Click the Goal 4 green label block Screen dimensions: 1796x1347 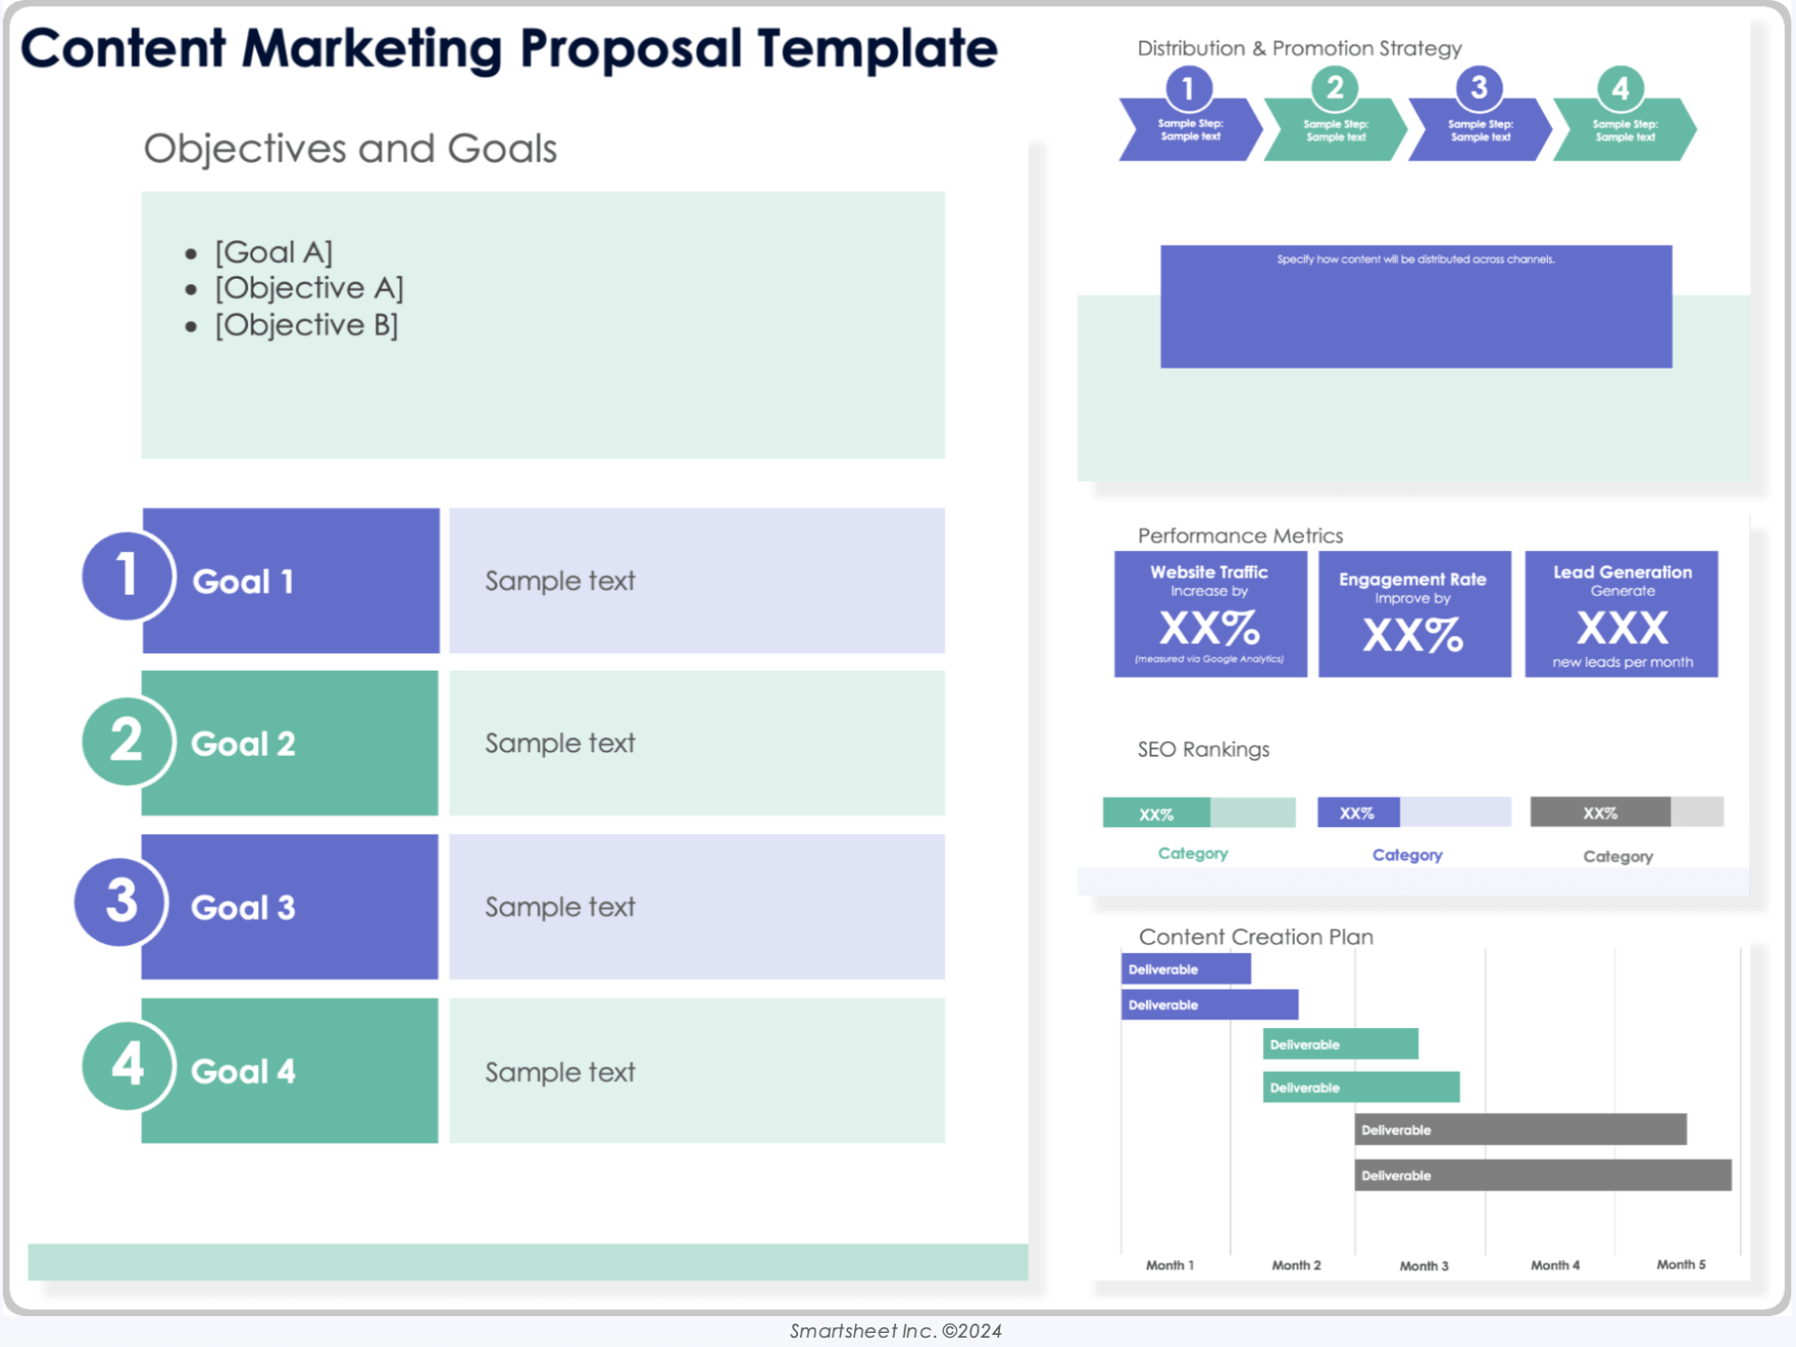tap(290, 1071)
